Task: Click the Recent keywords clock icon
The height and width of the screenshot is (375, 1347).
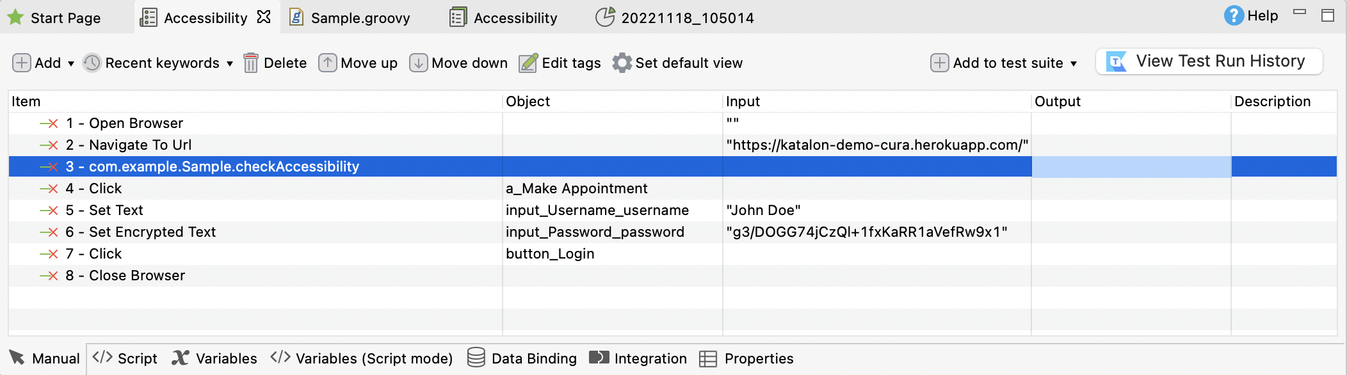Action: pos(90,63)
